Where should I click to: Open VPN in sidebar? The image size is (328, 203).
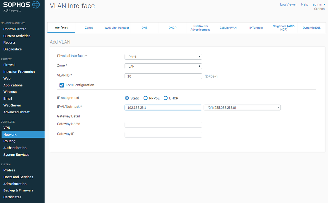pyautogui.click(x=7, y=128)
